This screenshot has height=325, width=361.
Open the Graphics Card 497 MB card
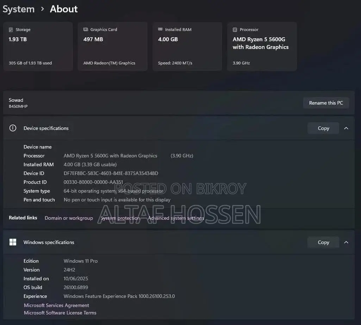click(113, 46)
